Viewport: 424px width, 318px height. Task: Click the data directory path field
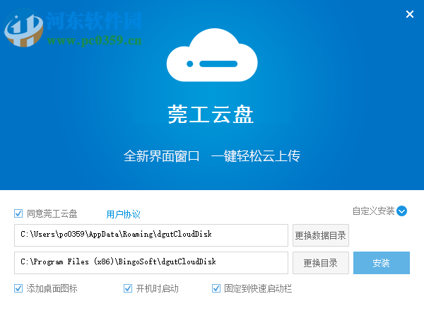pos(151,235)
